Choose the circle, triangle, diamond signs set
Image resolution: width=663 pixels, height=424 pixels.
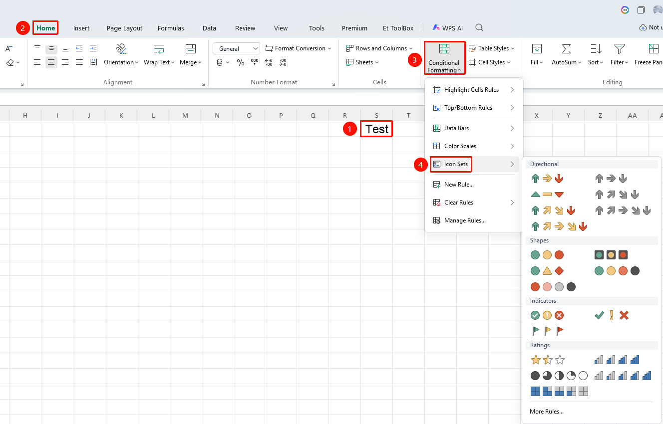point(547,271)
